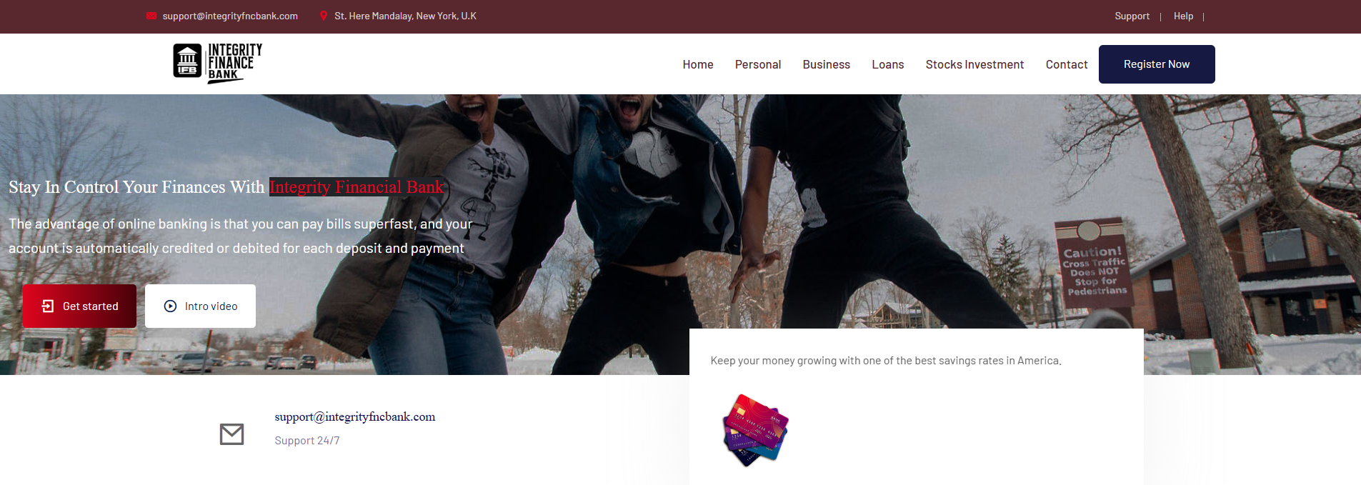Click the login arrow icon on Get started
1361x485 pixels.
tap(48, 306)
